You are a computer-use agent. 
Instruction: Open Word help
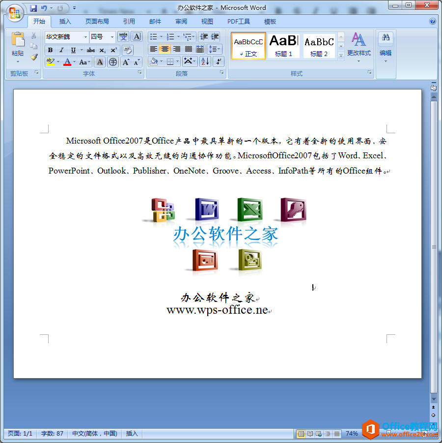(432, 21)
